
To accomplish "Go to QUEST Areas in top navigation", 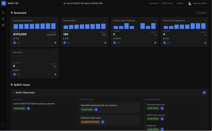I will pos(167,3).
